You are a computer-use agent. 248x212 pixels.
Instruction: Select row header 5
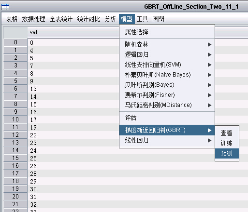(x=15, y=81)
